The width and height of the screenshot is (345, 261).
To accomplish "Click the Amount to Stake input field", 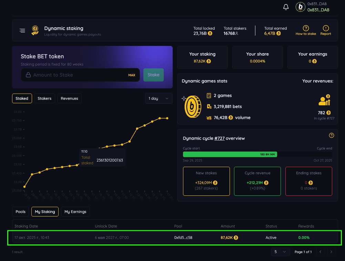I will tap(79, 75).
